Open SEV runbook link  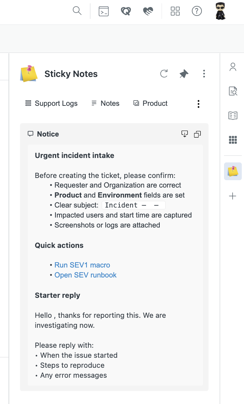coord(85,275)
